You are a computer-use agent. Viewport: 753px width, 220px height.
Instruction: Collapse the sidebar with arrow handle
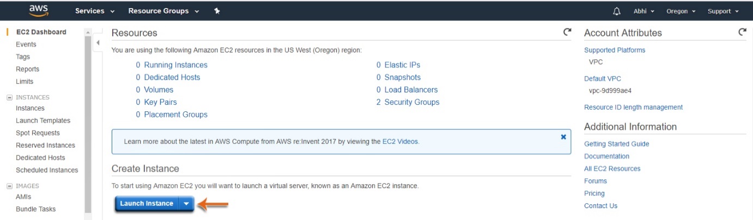point(98,42)
